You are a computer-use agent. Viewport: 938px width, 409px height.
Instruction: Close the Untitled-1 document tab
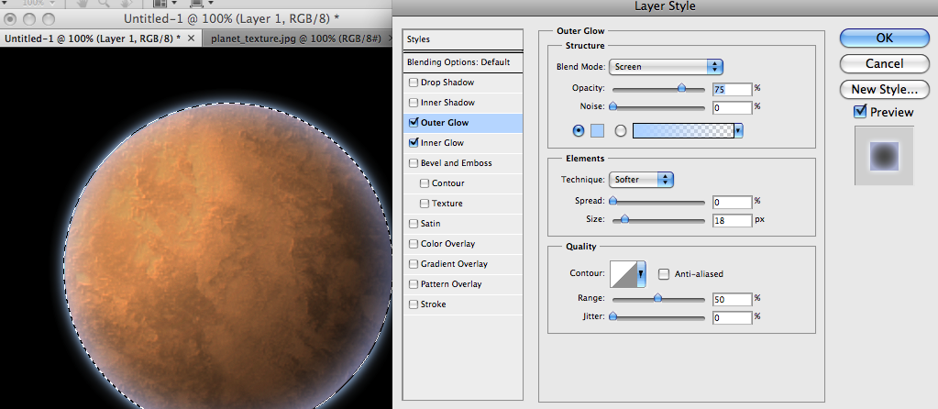[192, 39]
